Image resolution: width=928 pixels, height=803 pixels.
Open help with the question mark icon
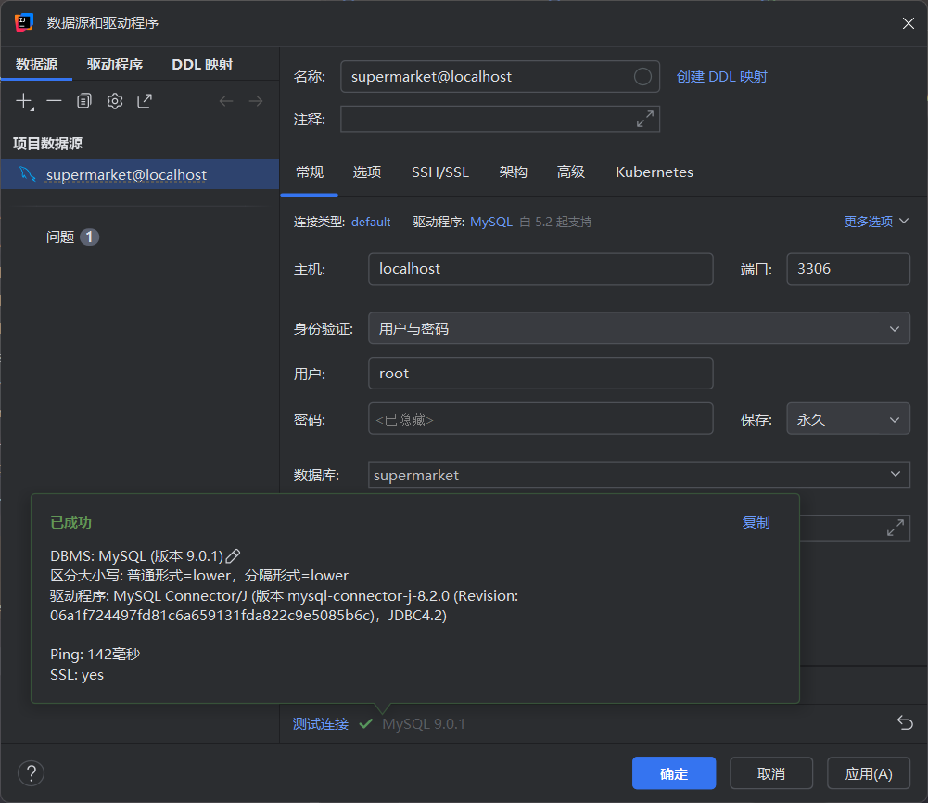32,772
